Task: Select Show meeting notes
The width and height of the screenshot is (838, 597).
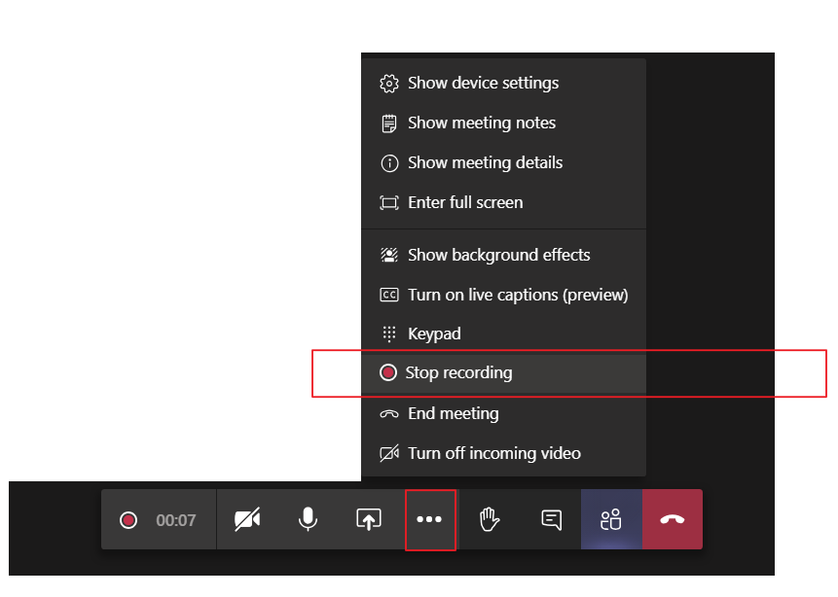Action: [504, 123]
